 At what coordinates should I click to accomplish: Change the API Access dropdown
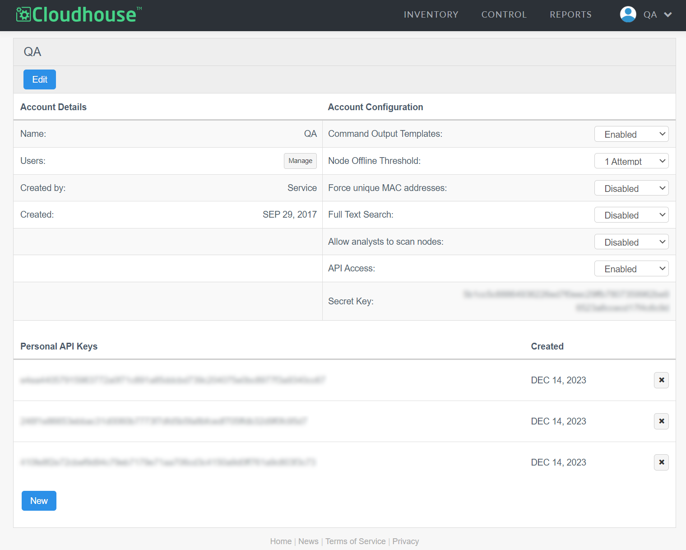point(631,269)
